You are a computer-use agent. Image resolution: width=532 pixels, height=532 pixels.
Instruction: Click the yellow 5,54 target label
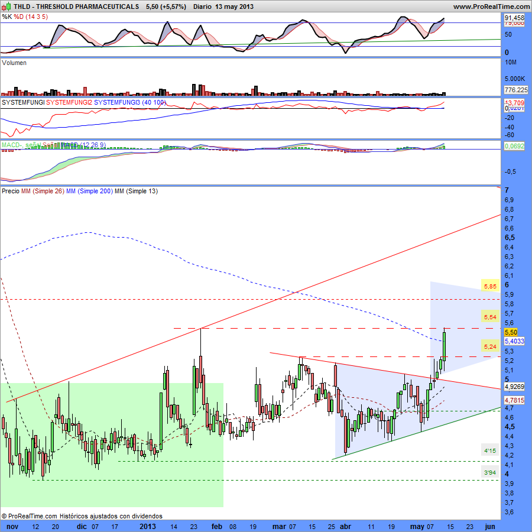[490, 317]
